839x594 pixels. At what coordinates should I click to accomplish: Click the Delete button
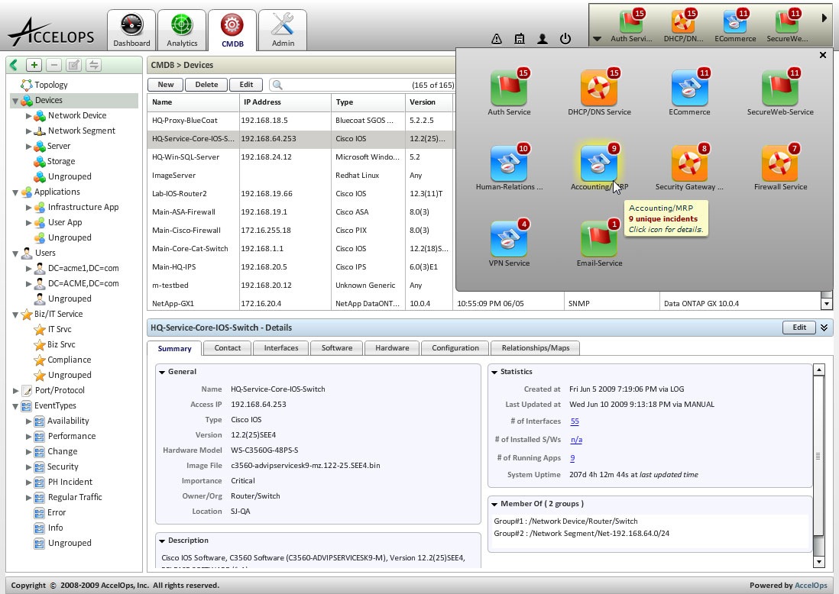pyautogui.click(x=206, y=85)
